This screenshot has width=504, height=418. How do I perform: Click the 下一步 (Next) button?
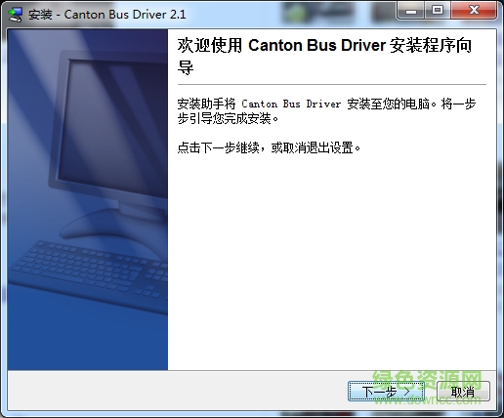pos(386,391)
